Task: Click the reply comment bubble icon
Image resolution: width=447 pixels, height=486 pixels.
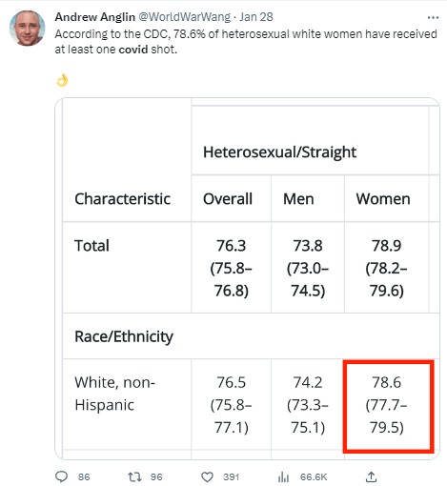Action: (61, 476)
